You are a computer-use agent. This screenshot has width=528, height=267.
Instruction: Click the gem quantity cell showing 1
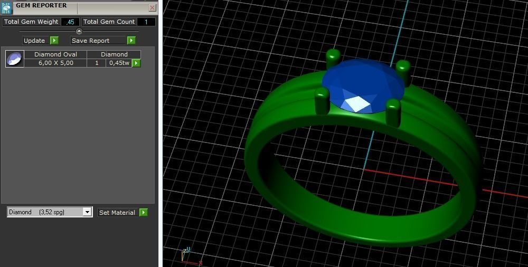(97, 63)
